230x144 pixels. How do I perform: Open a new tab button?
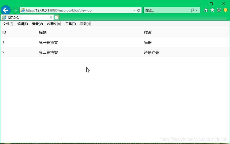[57, 17]
